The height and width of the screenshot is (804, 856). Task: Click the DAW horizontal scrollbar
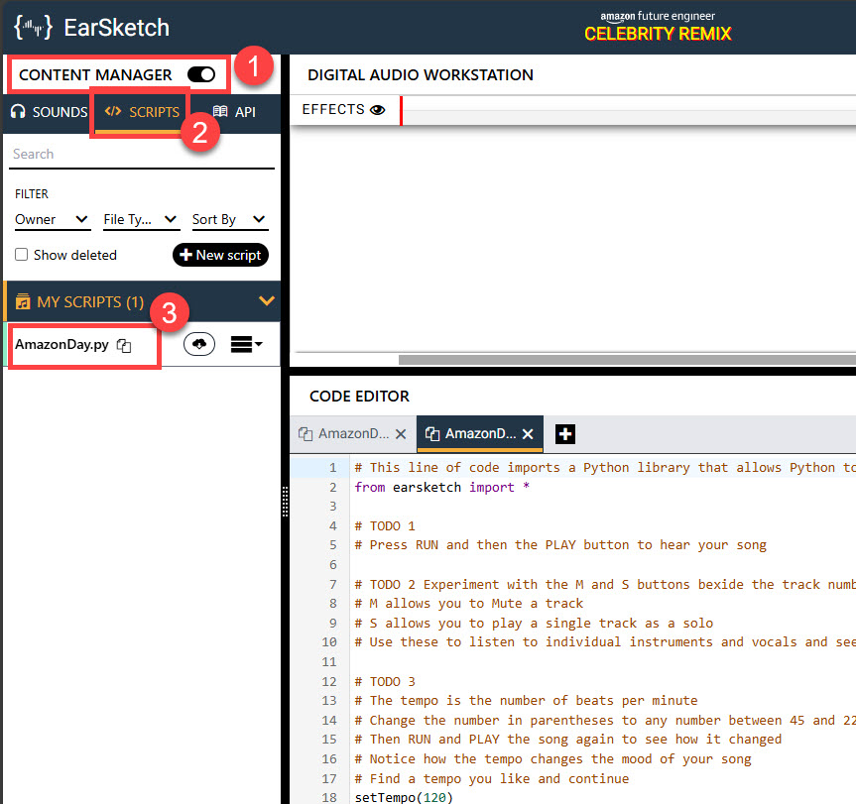[627, 360]
